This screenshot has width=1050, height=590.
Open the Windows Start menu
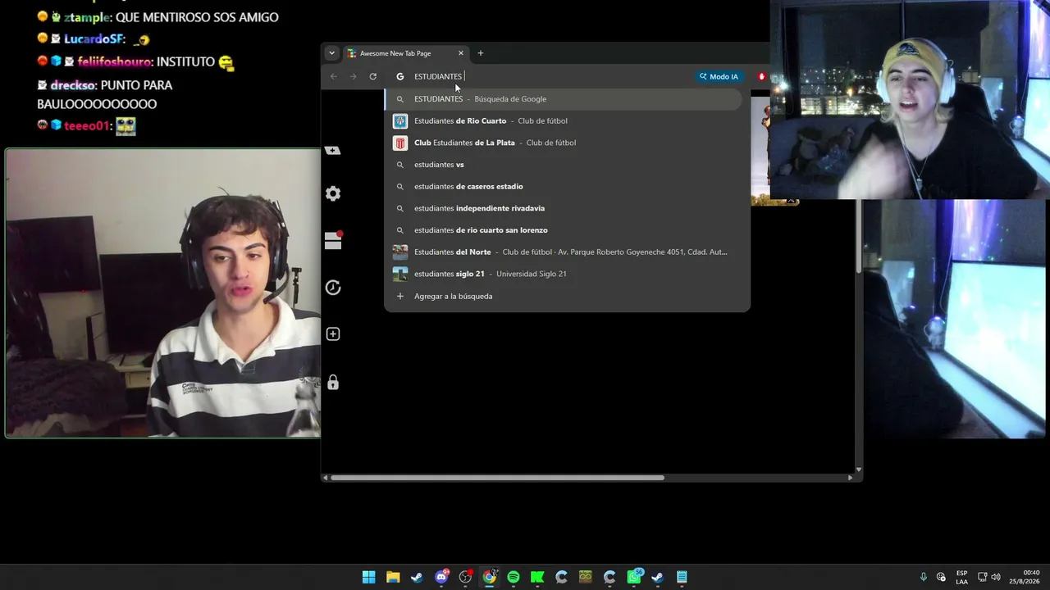369,577
